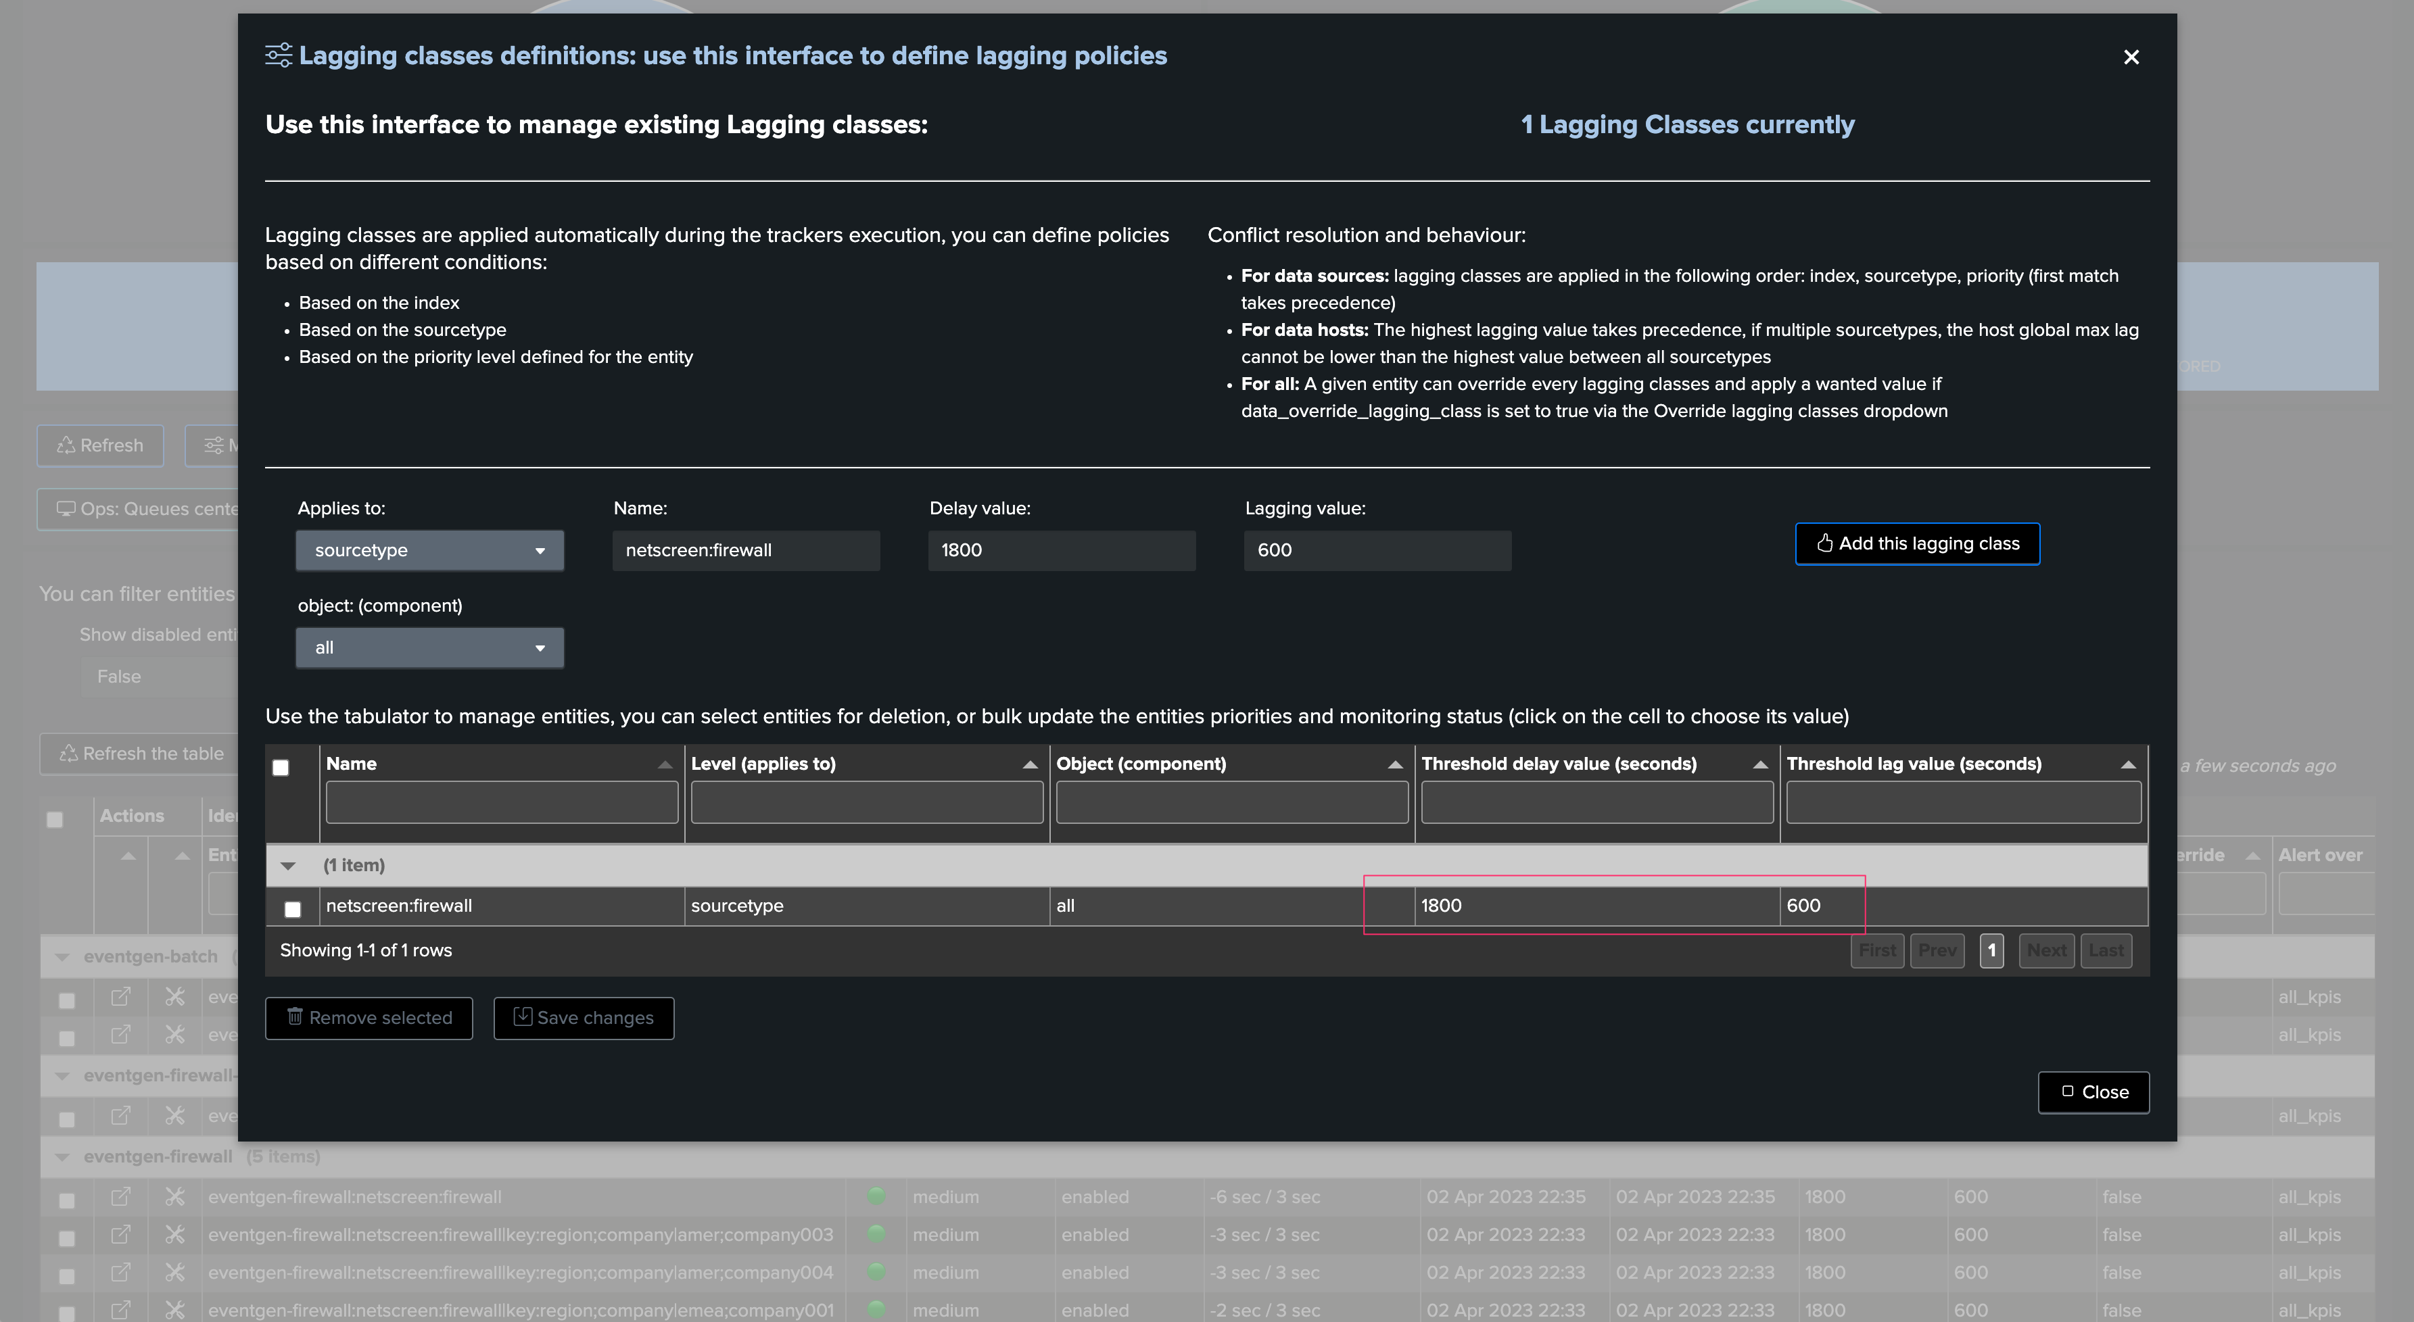Viewport: 2414px width, 1322px height.
Task: Click the 'netscreen:firewall' name cell
Action: [x=501, y=906]
